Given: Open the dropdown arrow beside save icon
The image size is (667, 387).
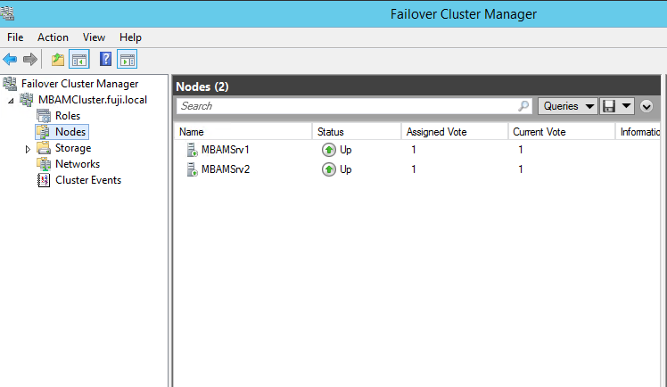Looking at the screenshot, I should 627,106.
